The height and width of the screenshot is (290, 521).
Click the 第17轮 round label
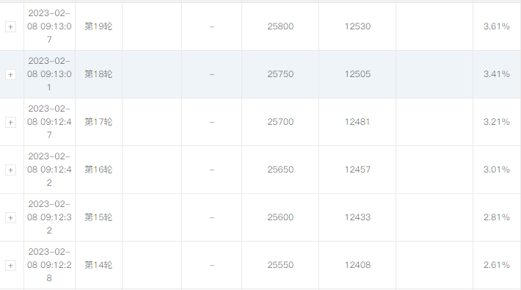98,122
